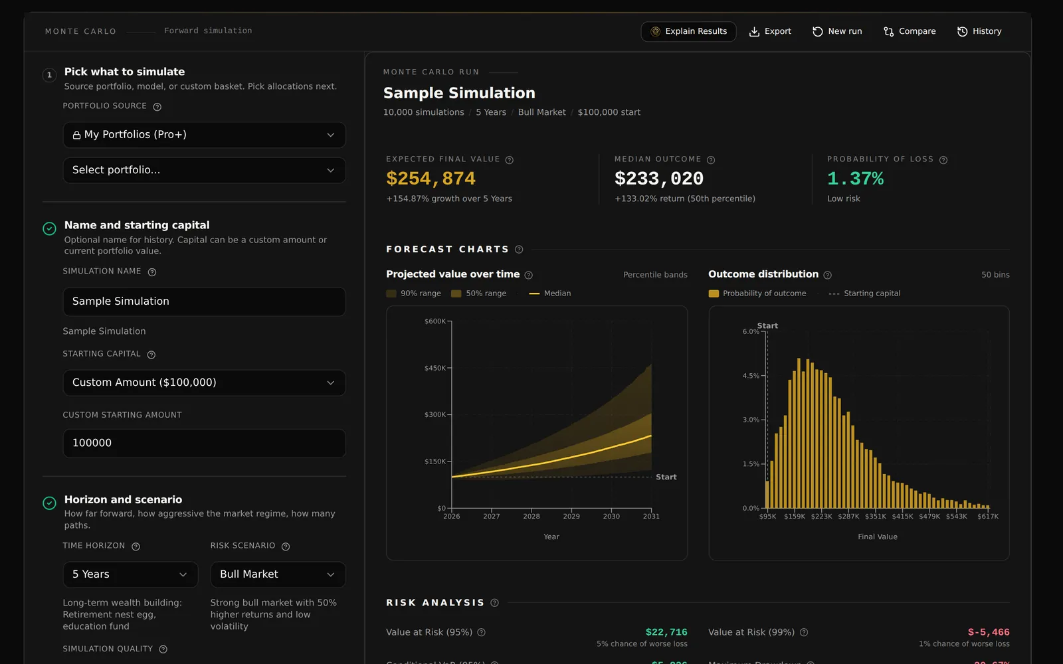The height and width of the screenshot is (664, 1063).
Task: Click green check icon for Horizon and scenario
Action: coord(49,503)
